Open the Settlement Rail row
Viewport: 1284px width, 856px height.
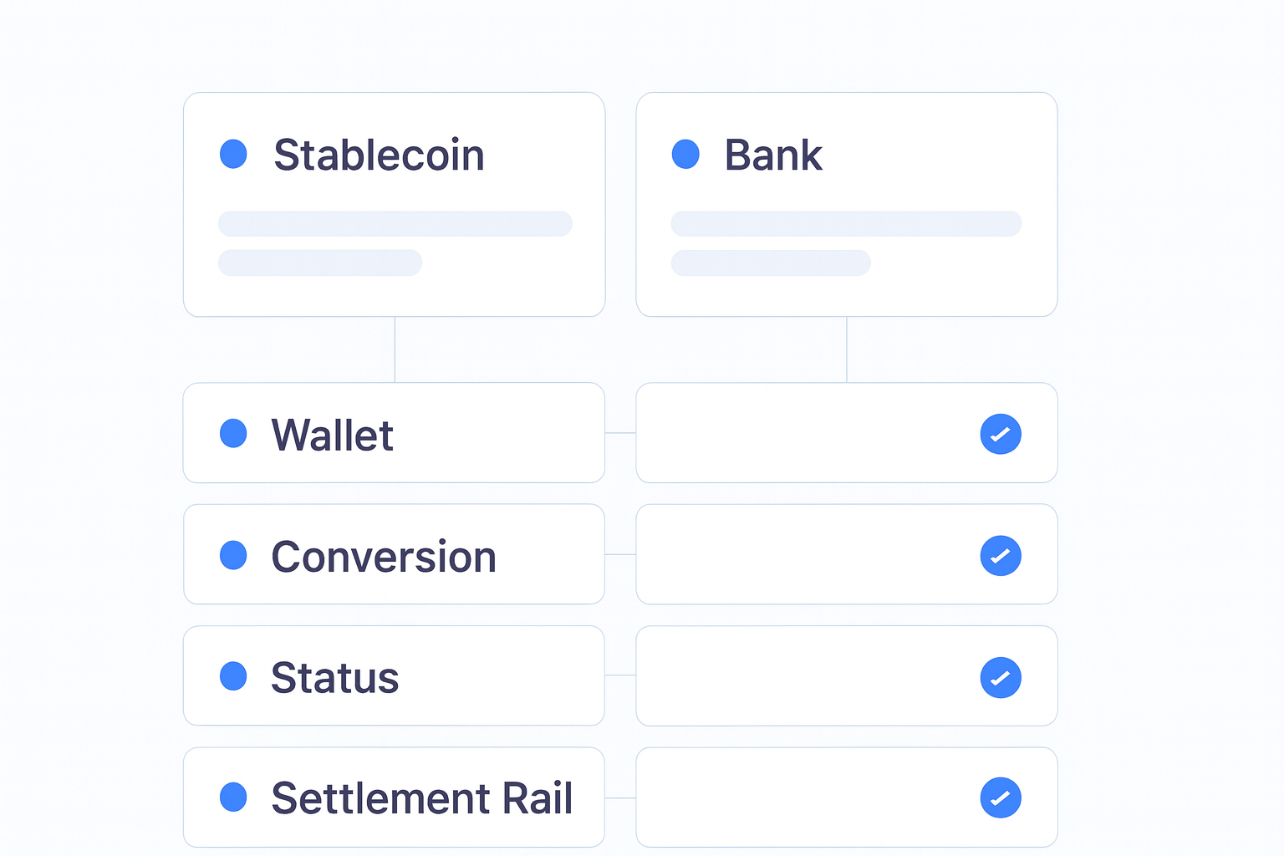394,797
